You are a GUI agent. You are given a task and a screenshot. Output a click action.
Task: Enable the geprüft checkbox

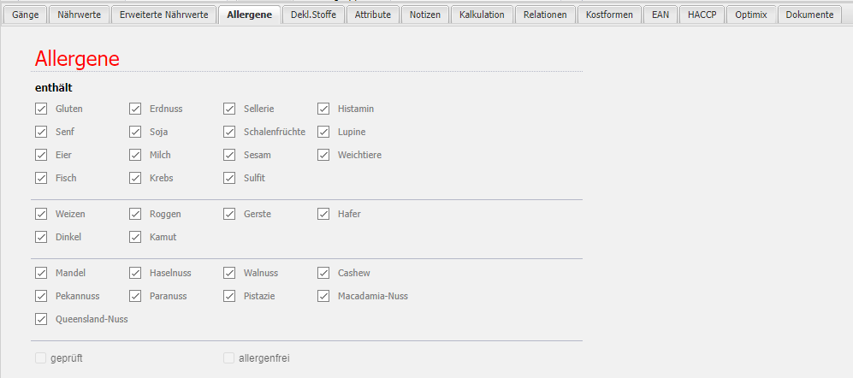[x=41, y=358]
